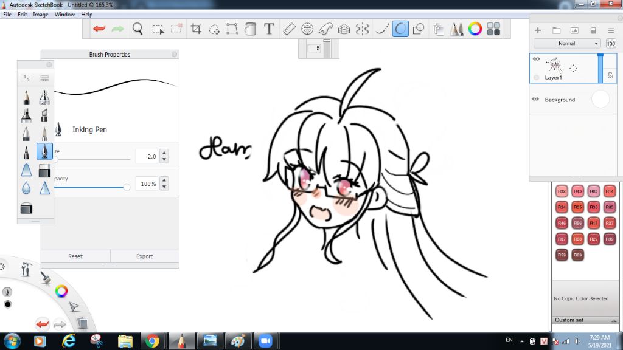Select the Flood Fill bucket tool

[250, 29]
